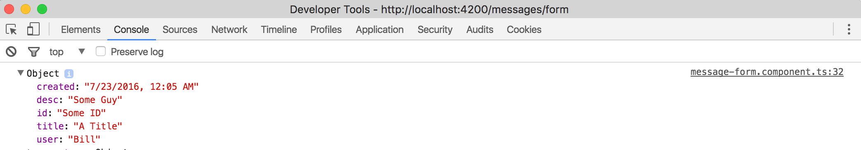The image size is (861, 150).
Task: Open the Sources tab
Action: [x=180, y=30]
